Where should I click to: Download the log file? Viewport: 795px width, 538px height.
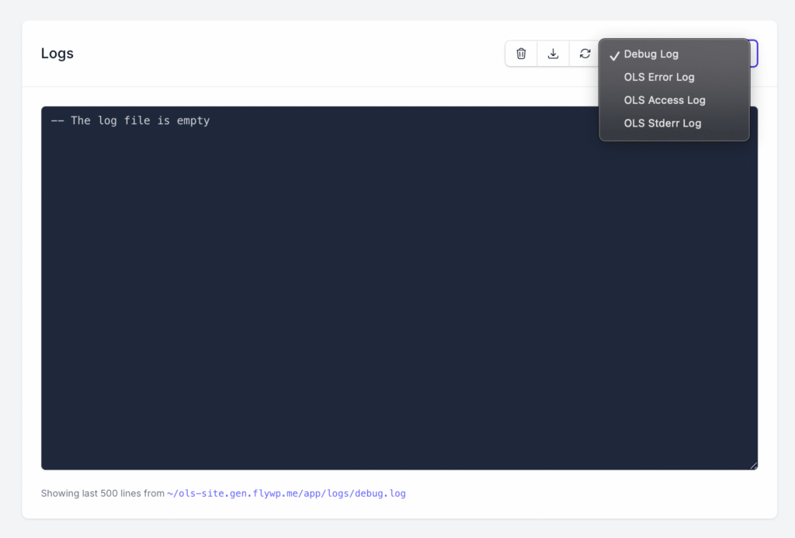553,54
